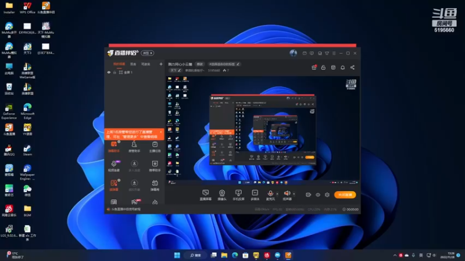Click the modify button beside room title
The image size is (465, 261).
point(199,64)
